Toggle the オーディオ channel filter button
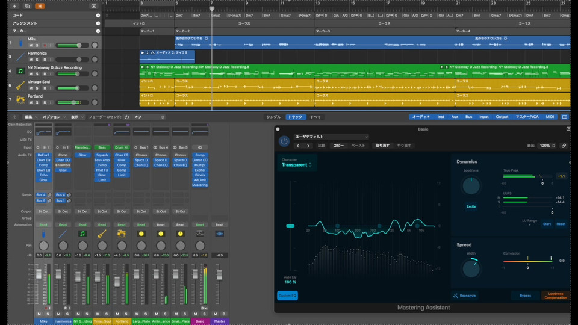Viewport: 578px width, 325px height. (x=421, y=116)
